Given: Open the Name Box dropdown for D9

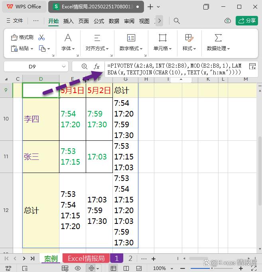Looking at the screenshot, I should pyautogui.click(x=64, y=67).
